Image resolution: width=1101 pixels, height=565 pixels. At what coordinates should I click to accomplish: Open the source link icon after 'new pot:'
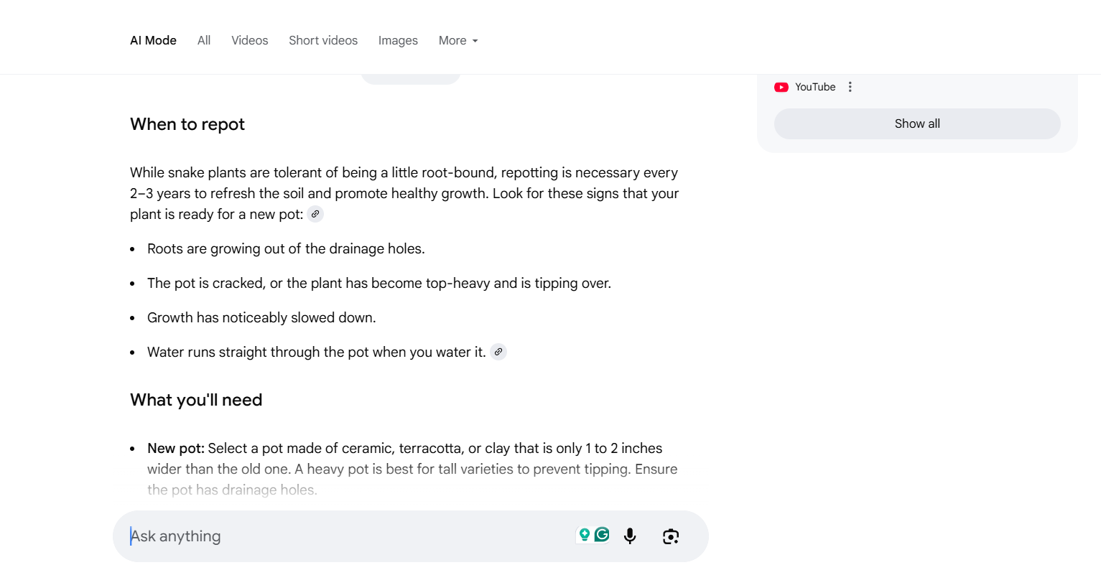tap(315, 213)
